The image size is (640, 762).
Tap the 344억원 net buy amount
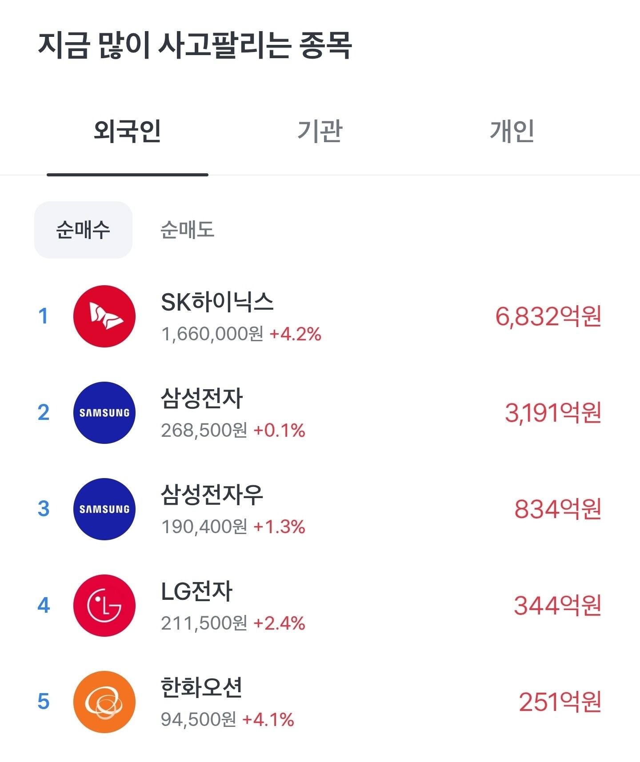click(x=558, y=606)
